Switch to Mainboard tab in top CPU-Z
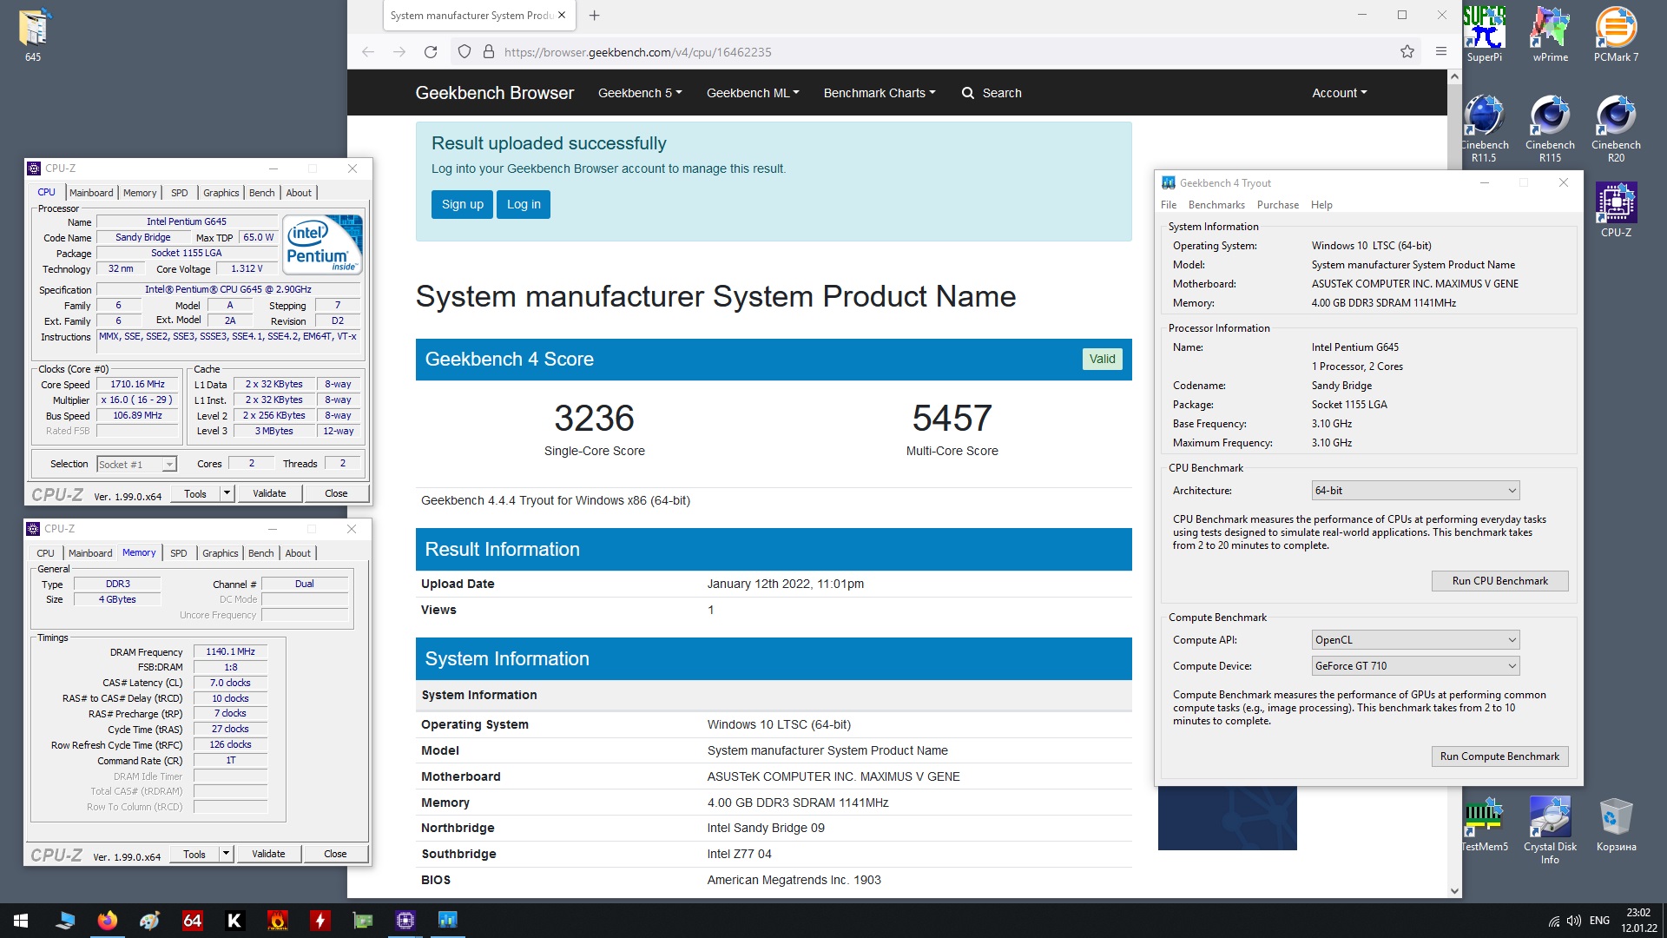1667x938 pixels. click(x=91, y=193)
